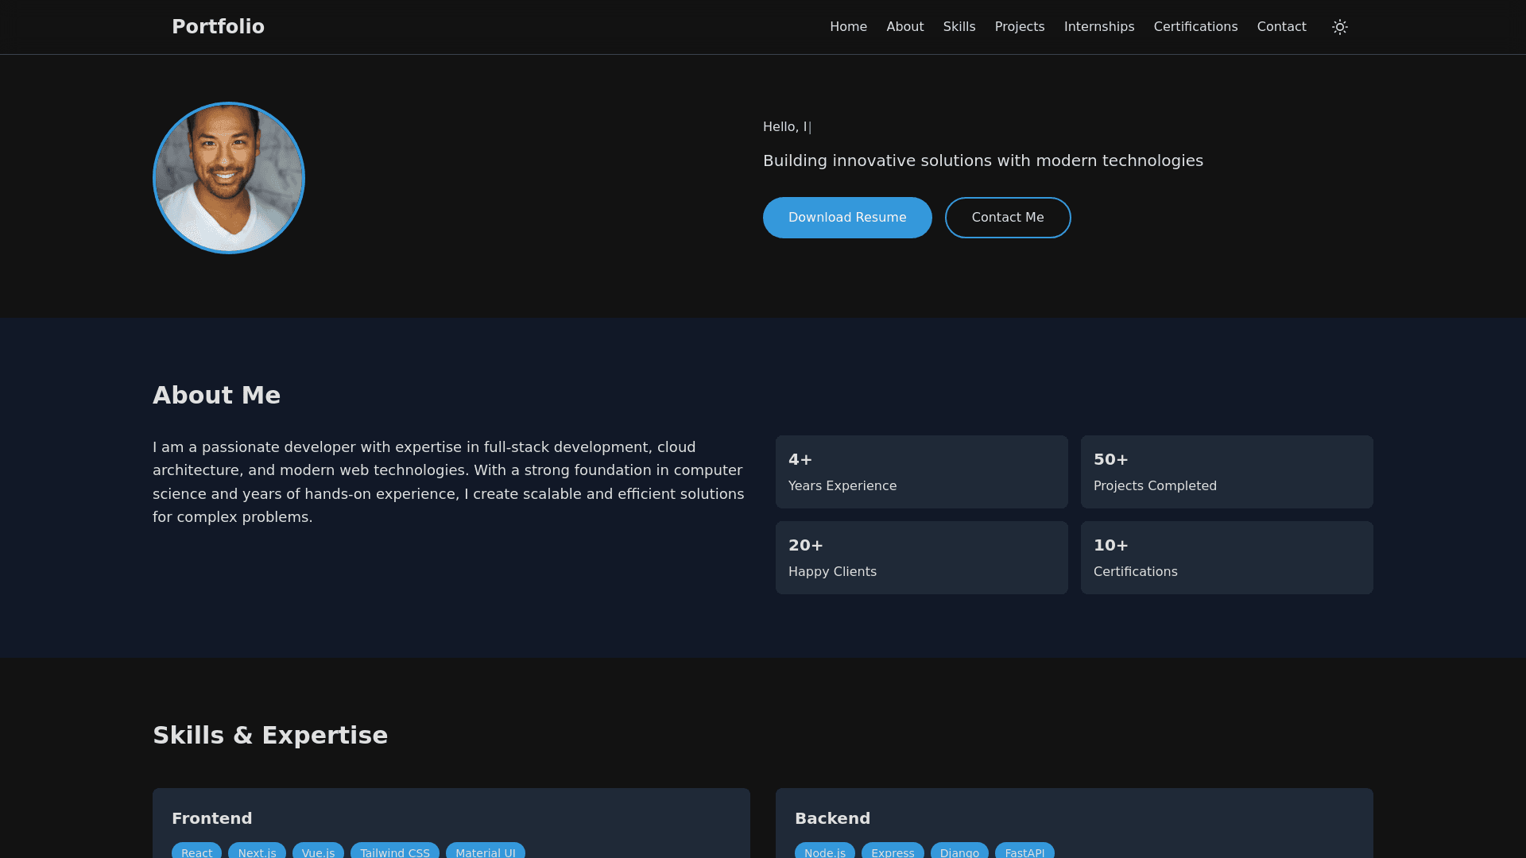Select the 10+ Certifications stat card
Image resolution: width=1526 pixels, height=858 pixels.
click(x=1226, y=558)
